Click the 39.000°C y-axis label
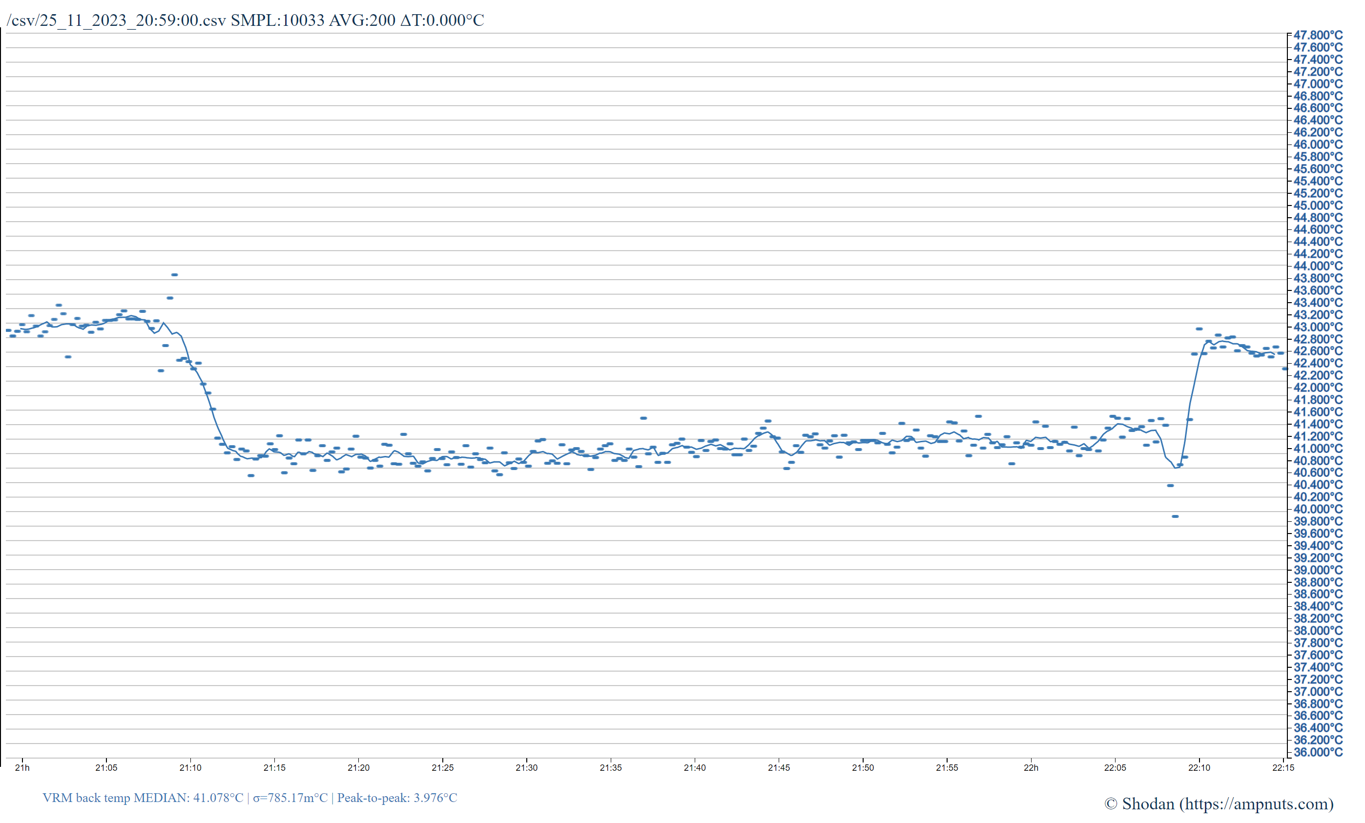Image resolution: width=1365 pixels, height=823 pixels. click(x=1318, y=570)
